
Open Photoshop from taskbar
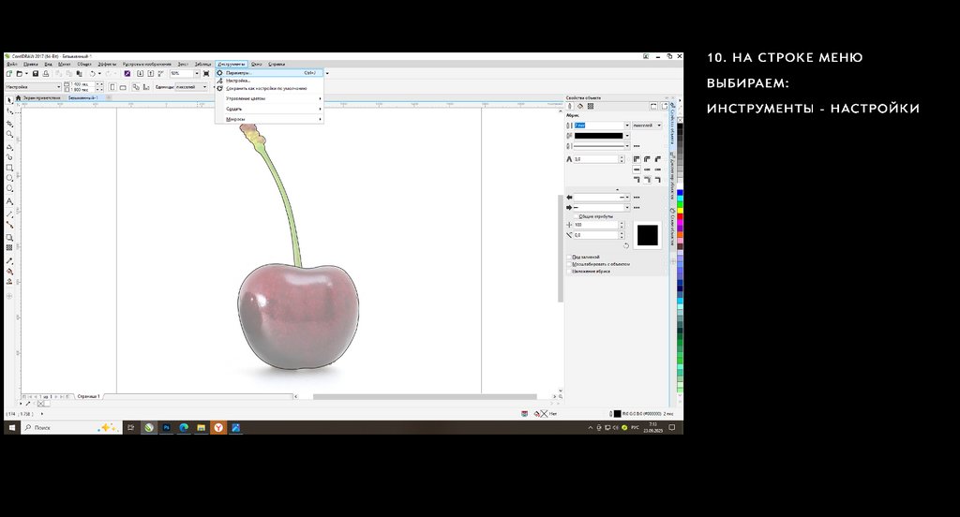click(166, 428)
